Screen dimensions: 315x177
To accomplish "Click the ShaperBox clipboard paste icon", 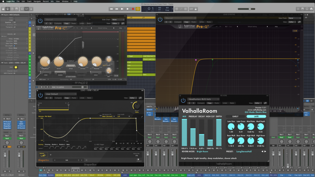I will coord(116,143).
